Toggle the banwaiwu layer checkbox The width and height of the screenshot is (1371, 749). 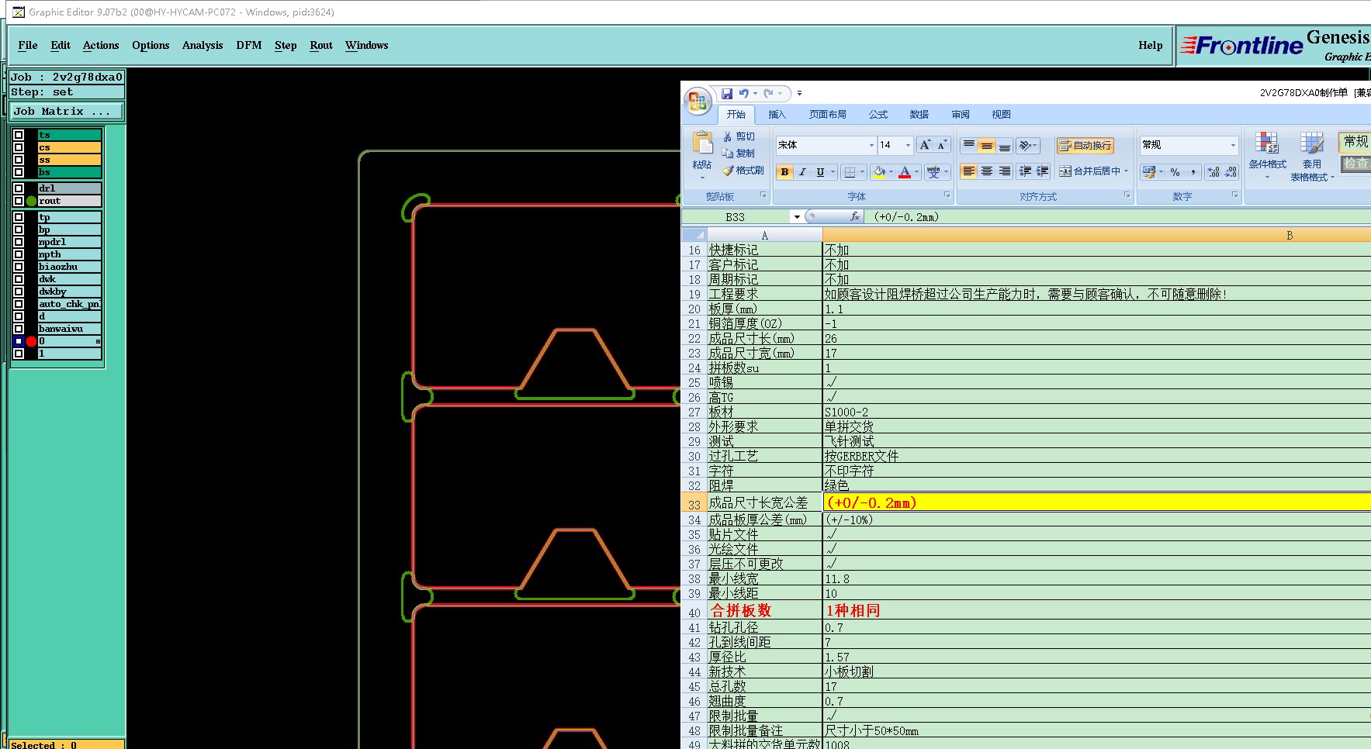tap(19, 329)
